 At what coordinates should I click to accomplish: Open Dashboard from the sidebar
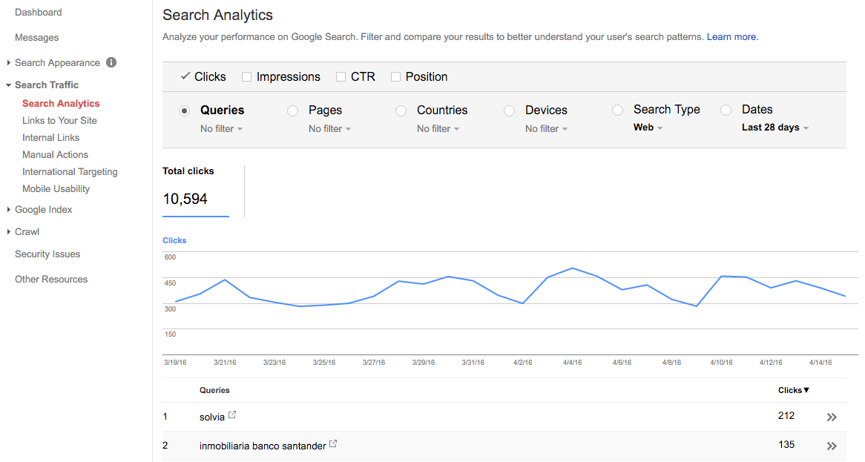point(38,12)
